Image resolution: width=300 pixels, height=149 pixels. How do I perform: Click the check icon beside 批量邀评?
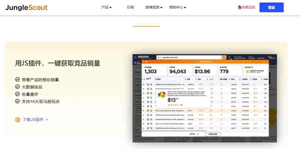17,94
